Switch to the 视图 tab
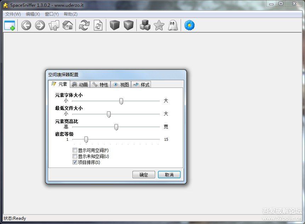 (x=120, y=84)
